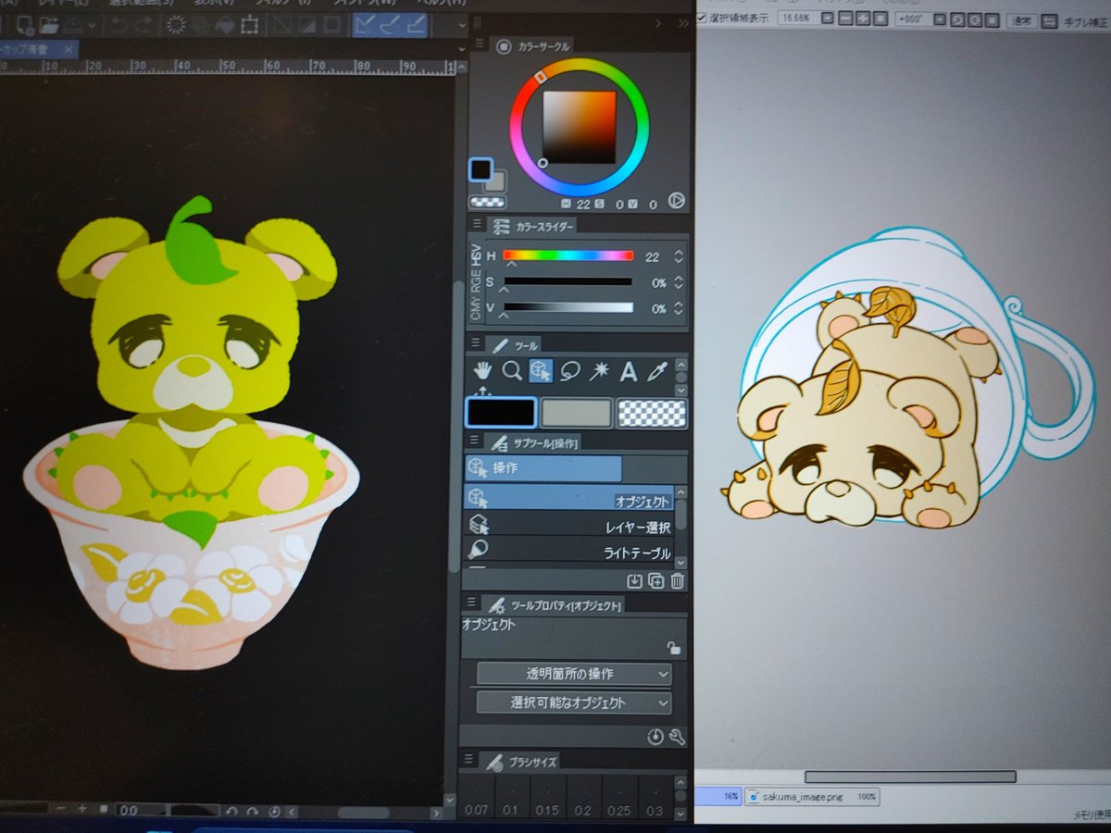Choose brush size 0.07 preset
This screenshot has width=1111, height=833.
(x=476, y=796)
